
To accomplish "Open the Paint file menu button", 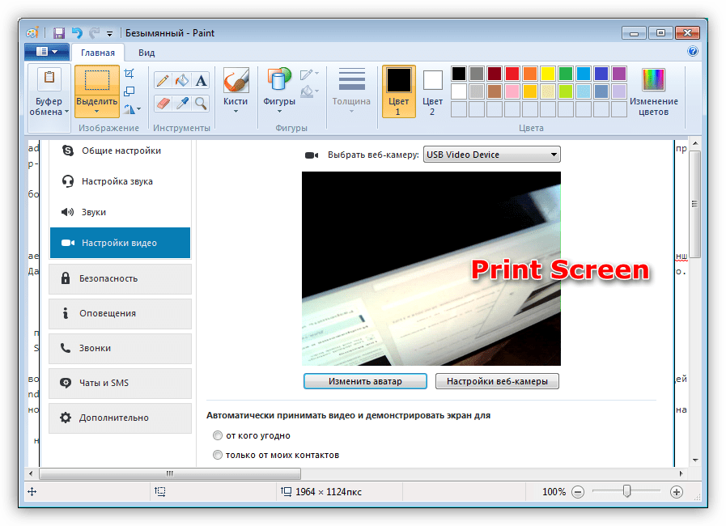I will click(x=46, y=53).
